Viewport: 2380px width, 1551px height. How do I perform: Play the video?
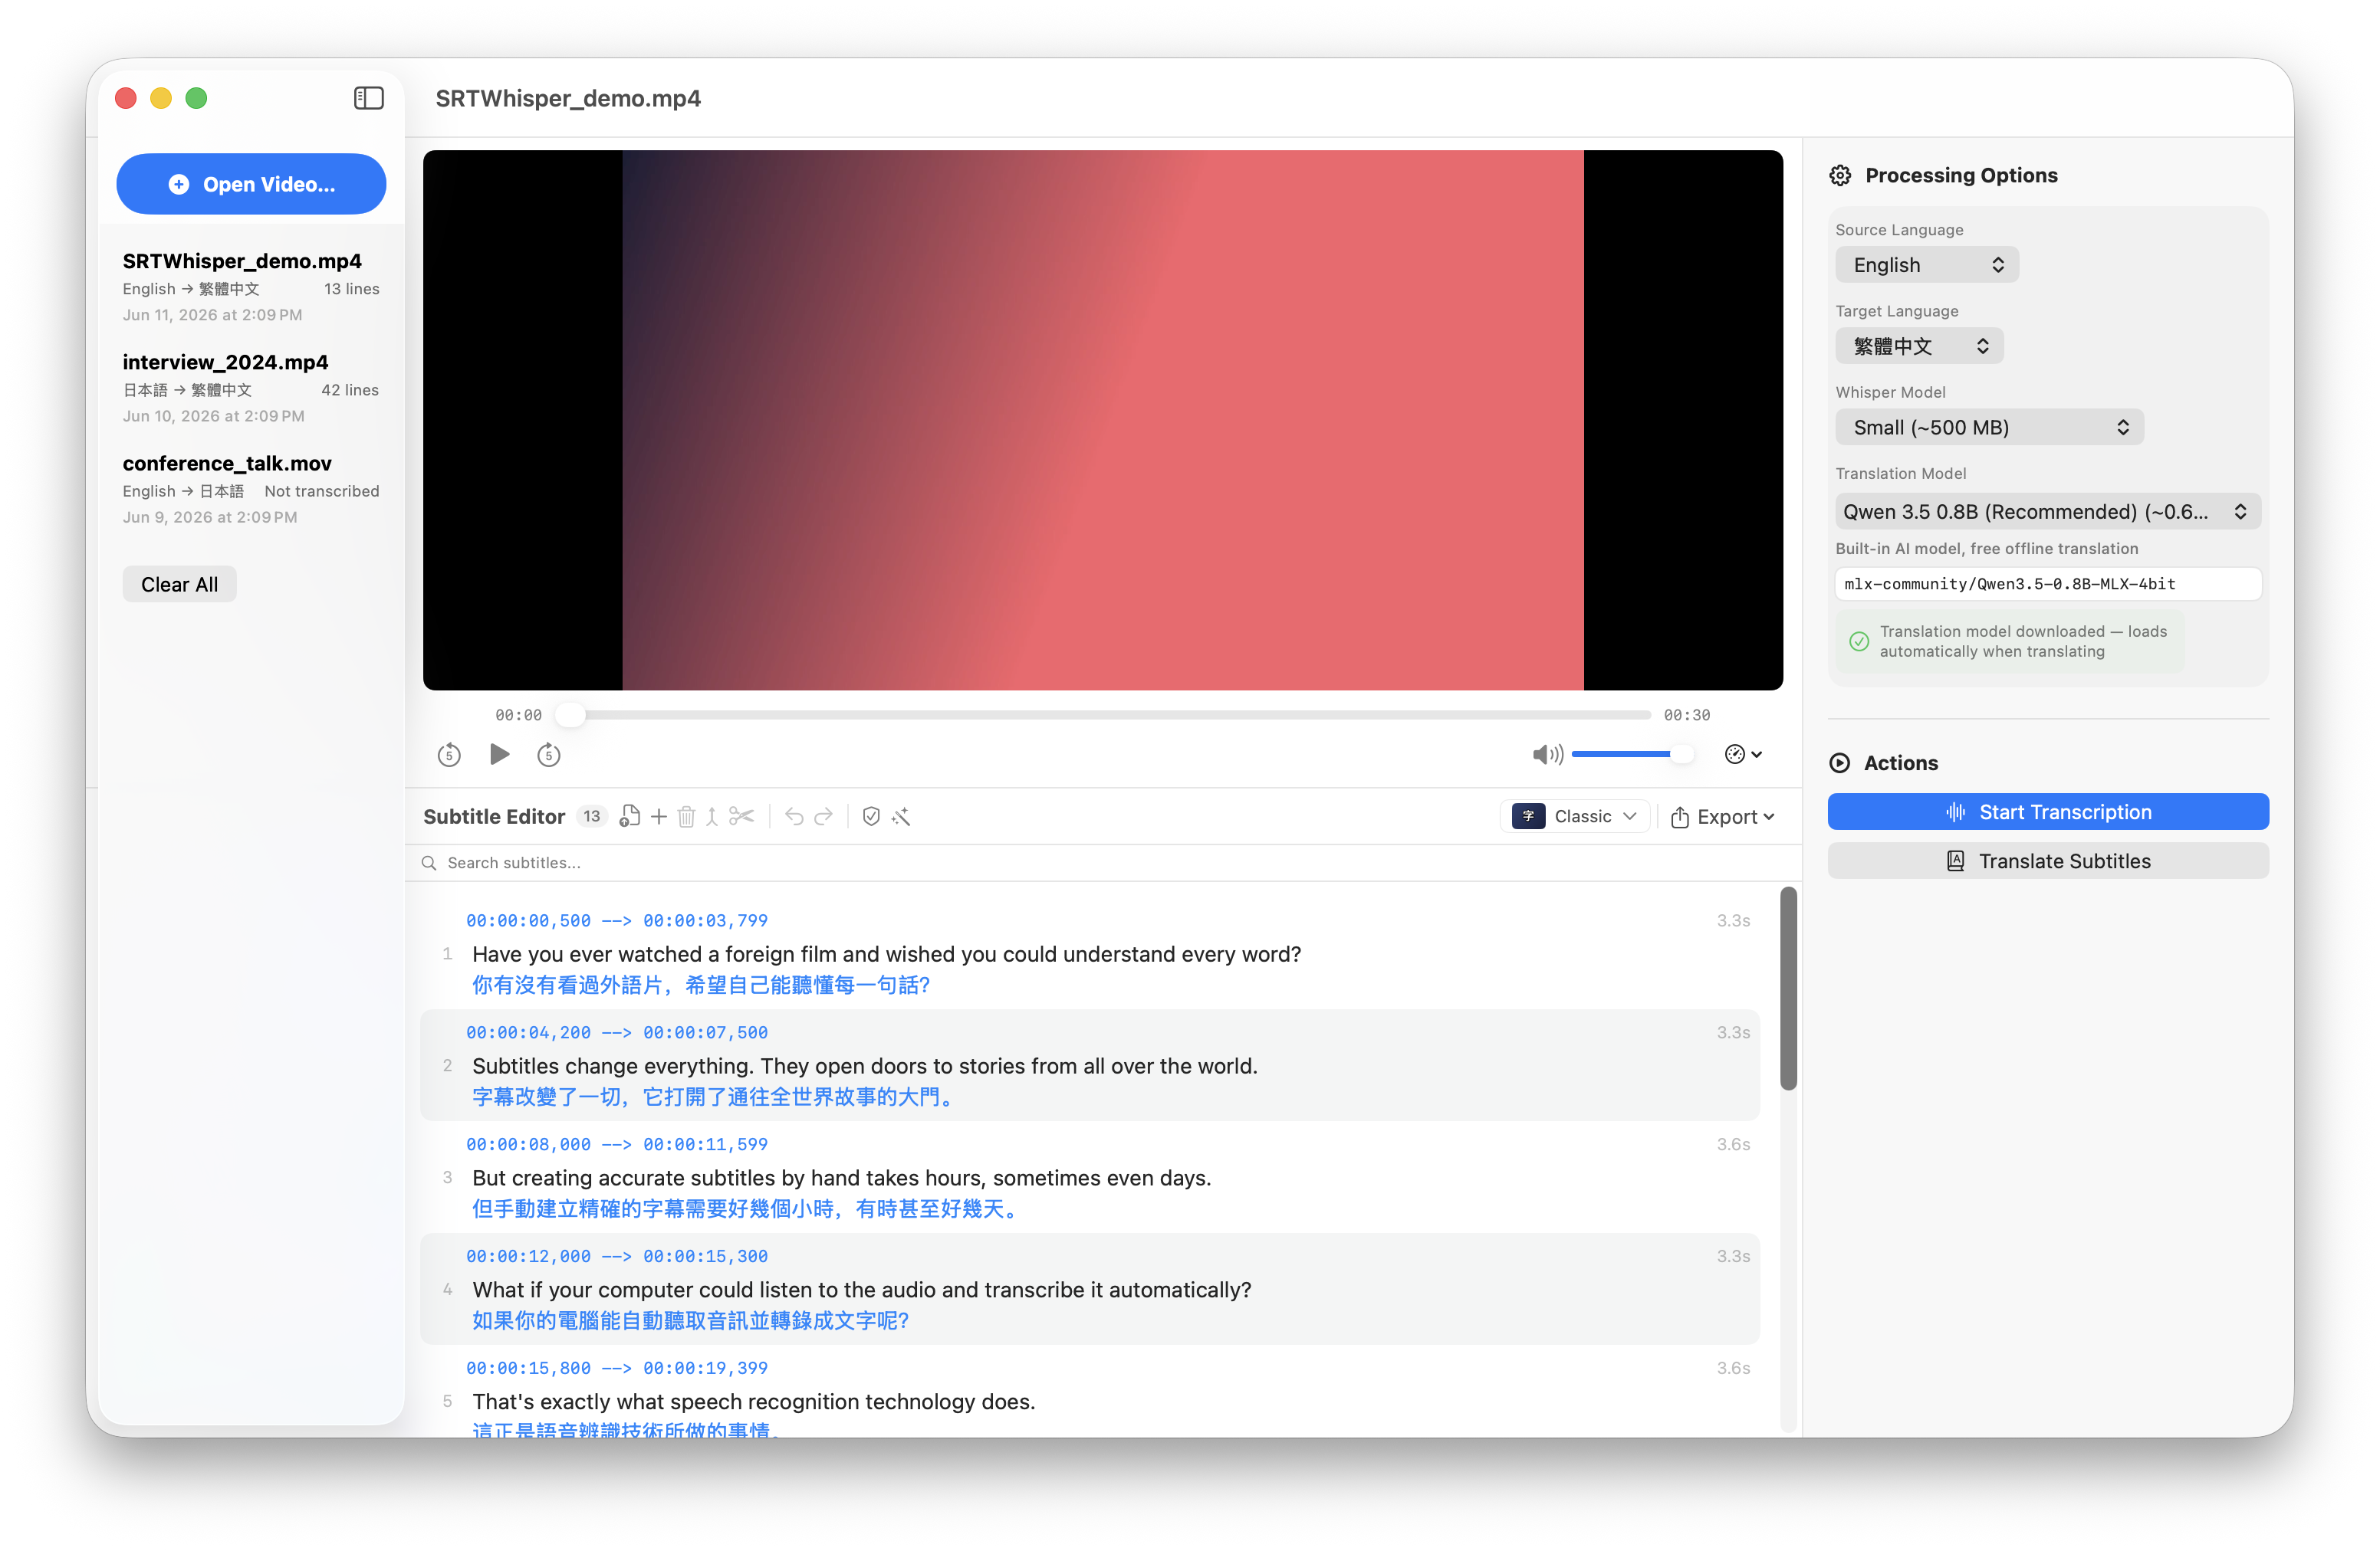coord(499,753)
